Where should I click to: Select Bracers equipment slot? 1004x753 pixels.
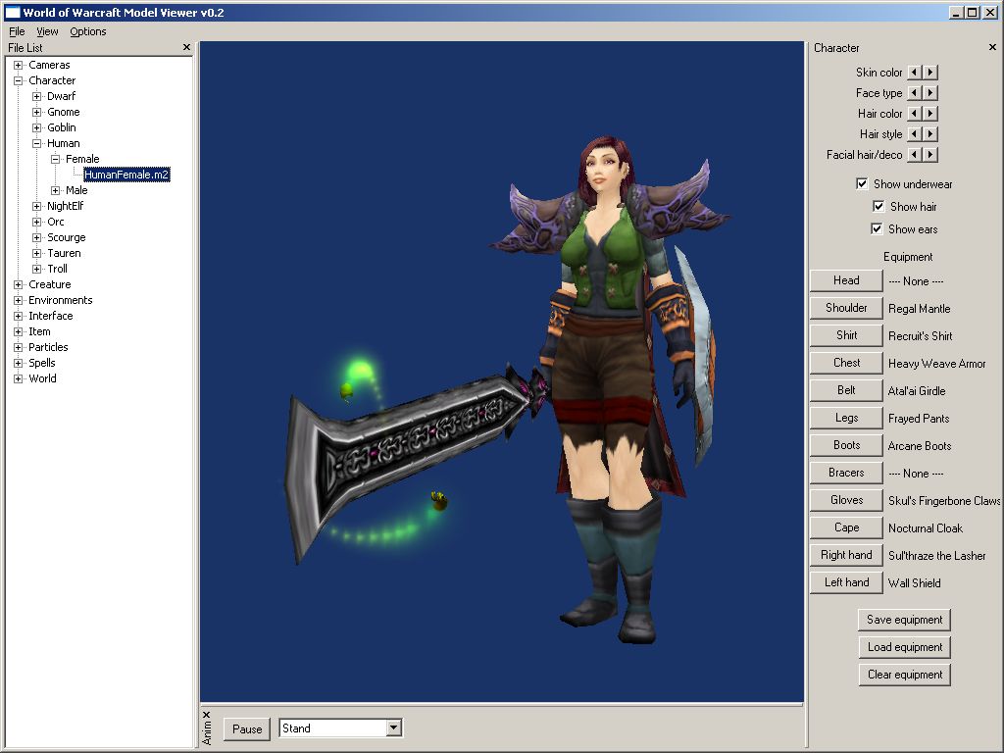[x=846, y=474]
